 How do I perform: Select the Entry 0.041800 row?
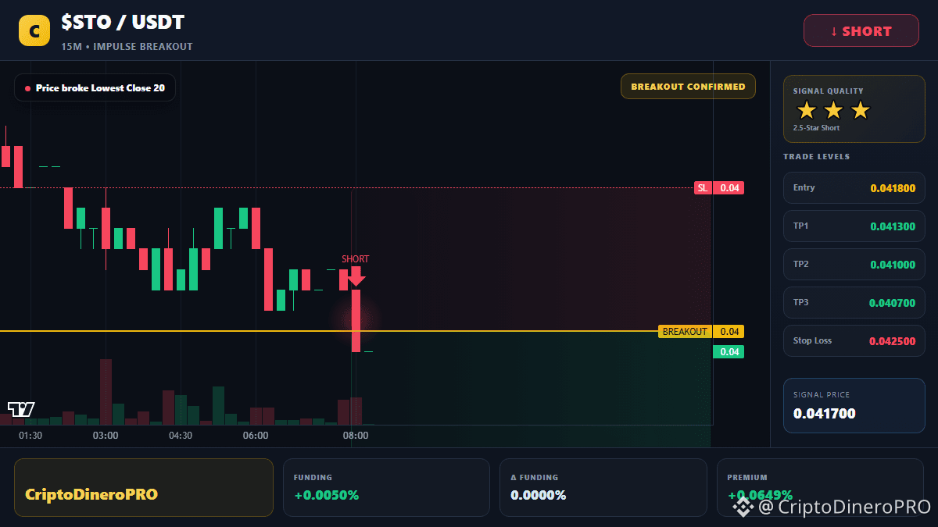coord(854,188)
